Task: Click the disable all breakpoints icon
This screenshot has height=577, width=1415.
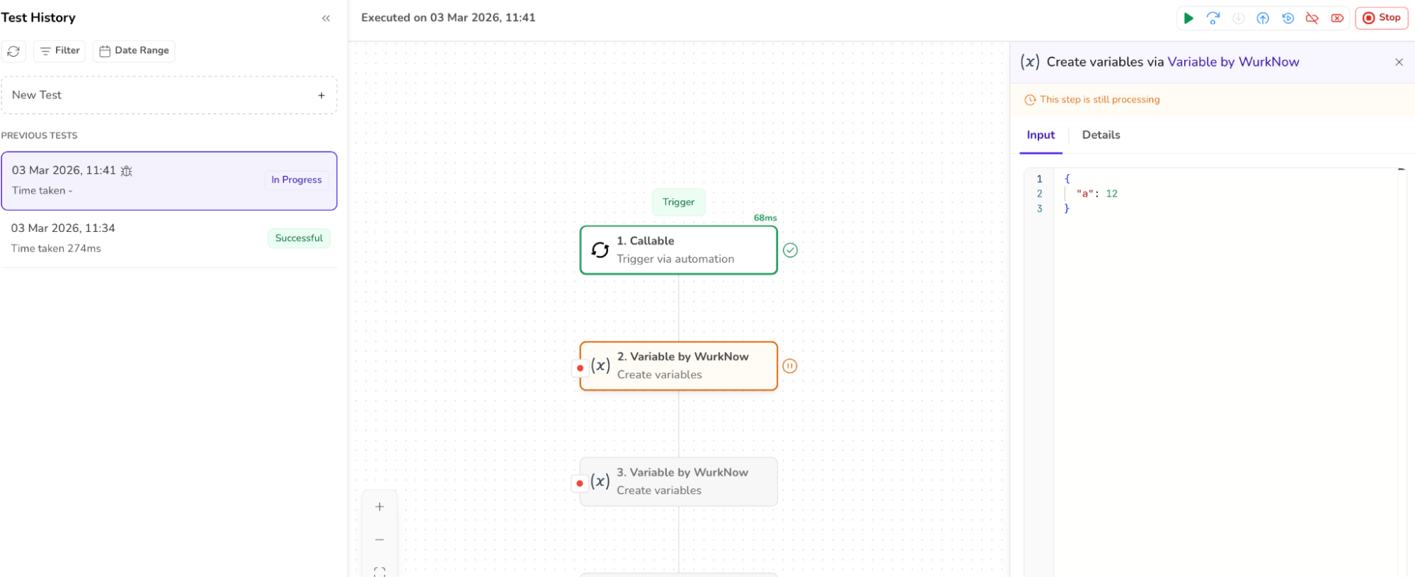Action: point(1312,18)
